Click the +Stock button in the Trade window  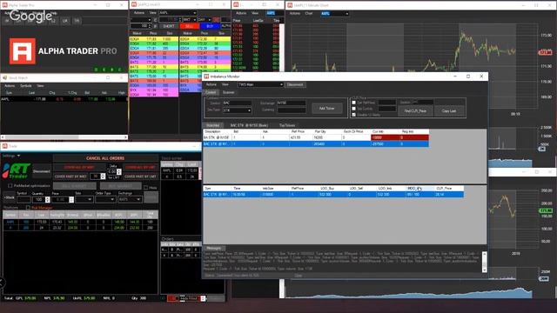pos(10,197)
